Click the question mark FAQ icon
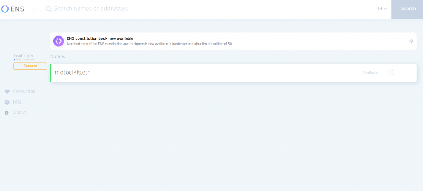 [x=7, y=102]
